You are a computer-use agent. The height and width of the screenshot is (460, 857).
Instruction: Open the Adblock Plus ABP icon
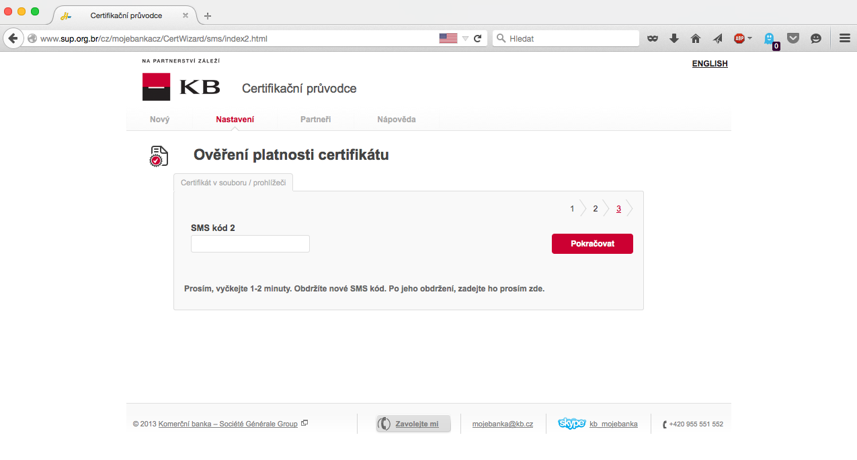click(739, 38)
